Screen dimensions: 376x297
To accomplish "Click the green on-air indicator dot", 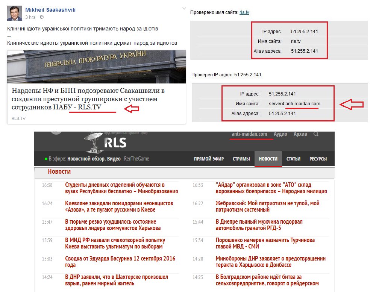I will coord(46,159).
